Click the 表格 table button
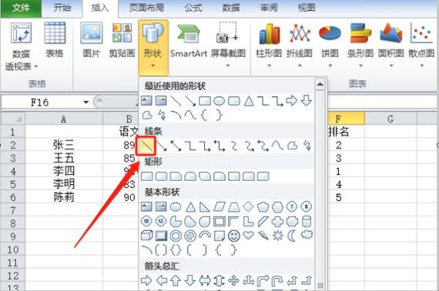Screen dimensions: 439x291 point(55,40)
